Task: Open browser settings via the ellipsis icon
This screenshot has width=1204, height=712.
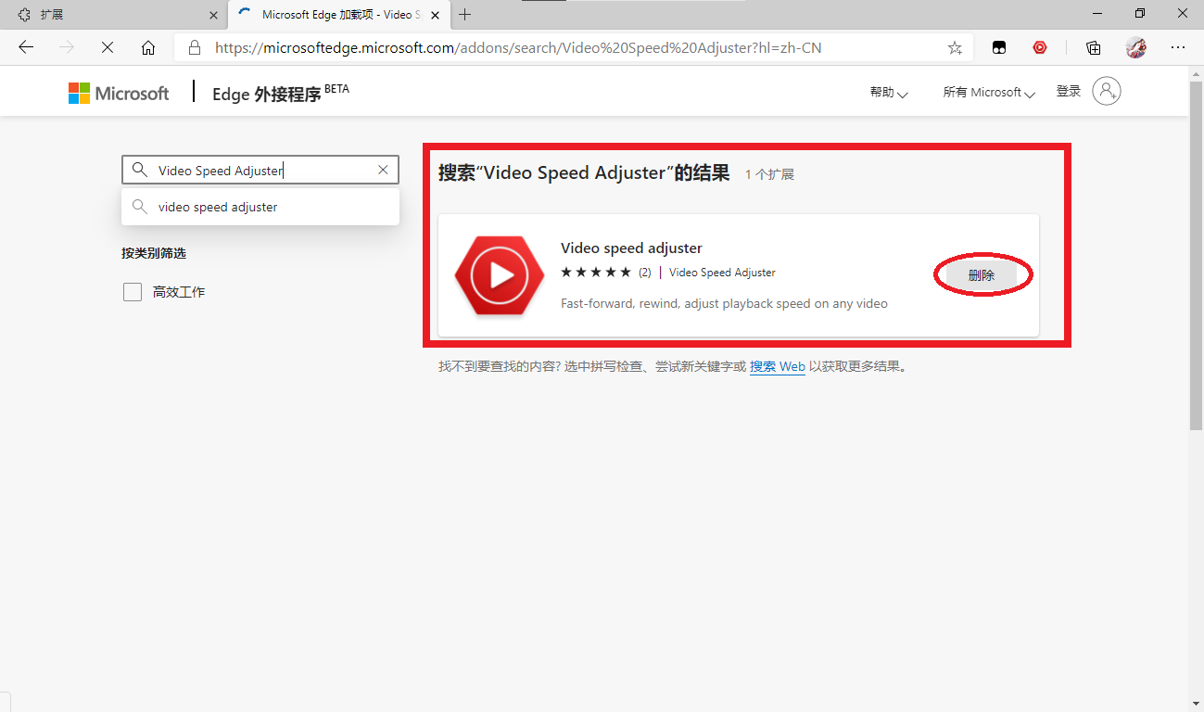Action: pyautogui.click(x=1178, y=47)
